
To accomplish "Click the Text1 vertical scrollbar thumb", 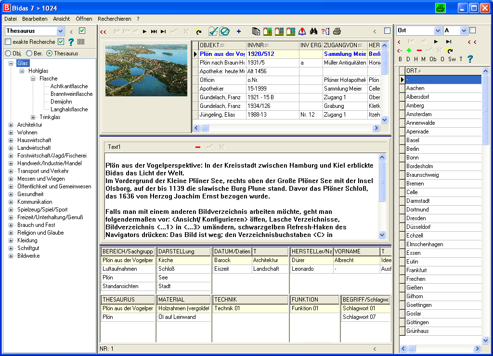I will click(x=382, y=182).
